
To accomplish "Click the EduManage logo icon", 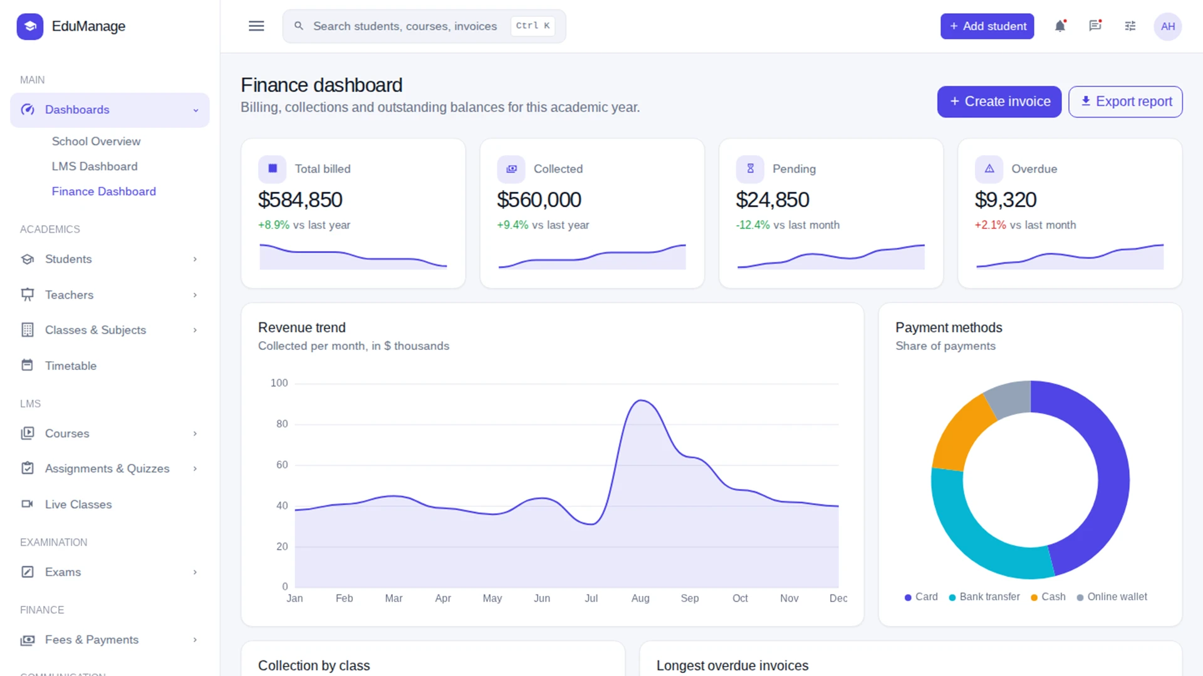I will [x=29, y=26].
